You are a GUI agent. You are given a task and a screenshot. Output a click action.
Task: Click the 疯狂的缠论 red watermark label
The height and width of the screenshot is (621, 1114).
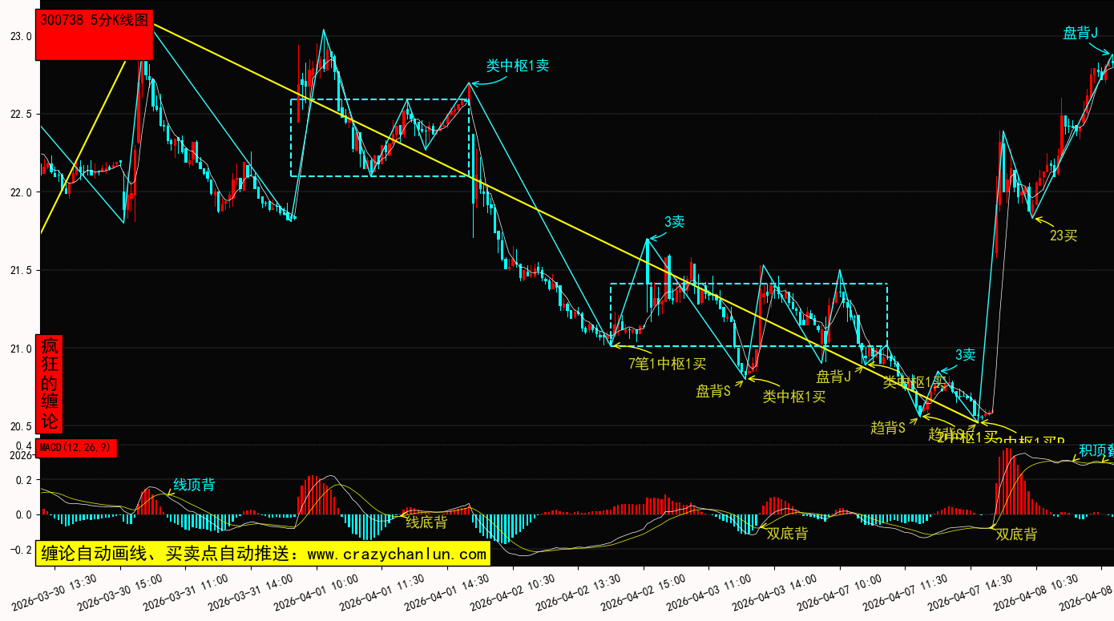[50, 383]
